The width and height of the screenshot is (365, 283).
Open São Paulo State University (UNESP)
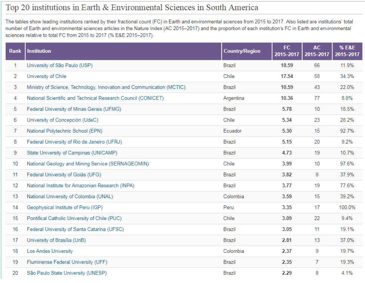[x=69, y=273]
